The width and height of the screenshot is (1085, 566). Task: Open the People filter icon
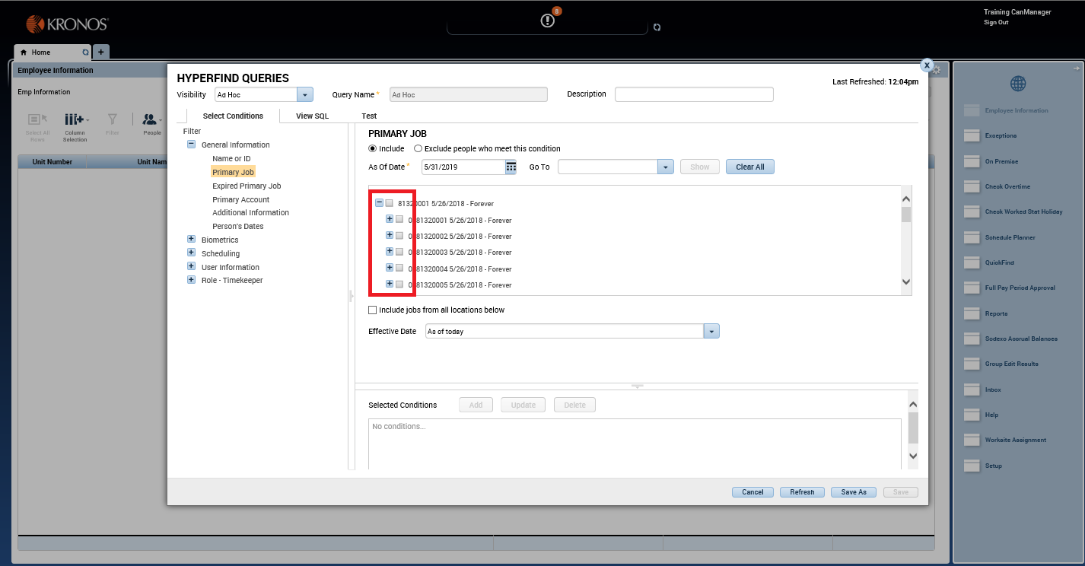[150, 120]
